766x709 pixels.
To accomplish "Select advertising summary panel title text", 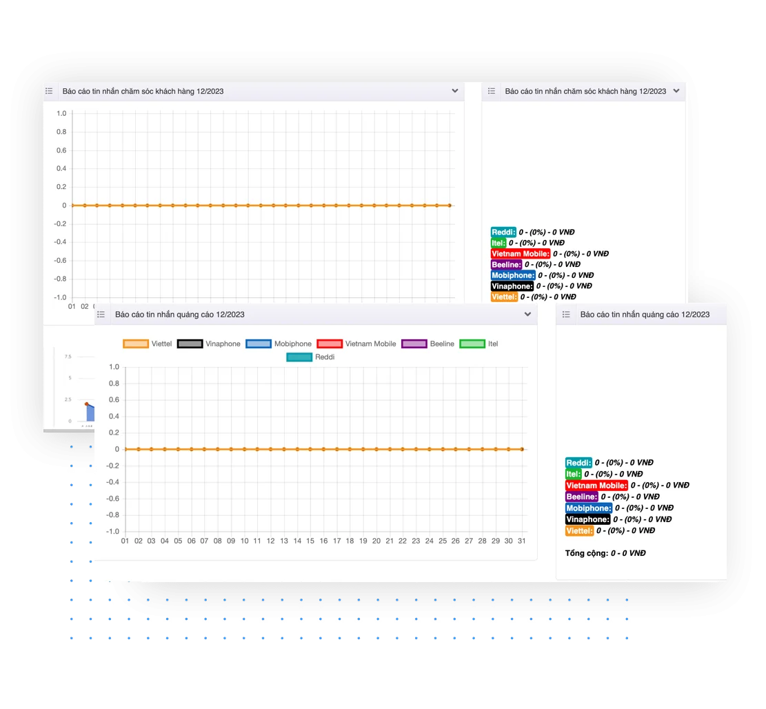I will (645, 314).
